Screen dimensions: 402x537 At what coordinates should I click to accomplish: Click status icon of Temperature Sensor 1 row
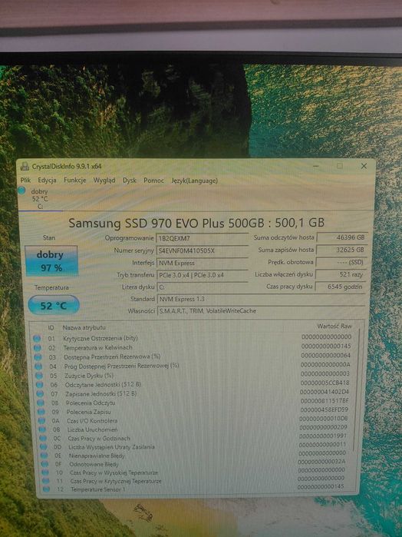(47, 489)
